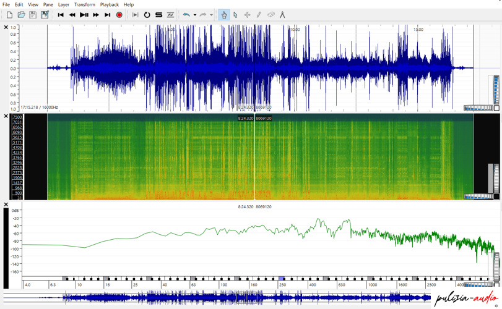Click the 0dB label on the spectrum scale

(15, 210)
